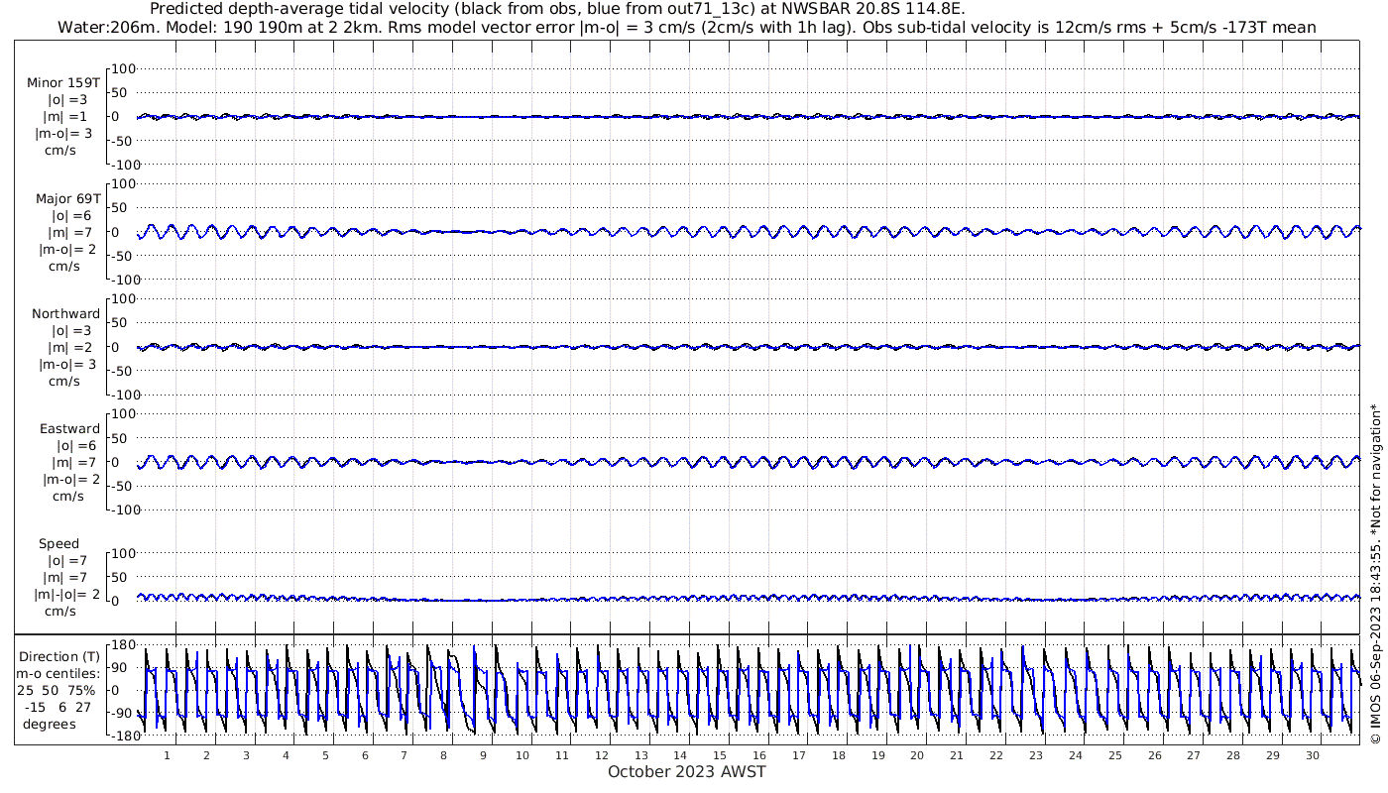Click date tick "30" on time axis

(1313, 755)
